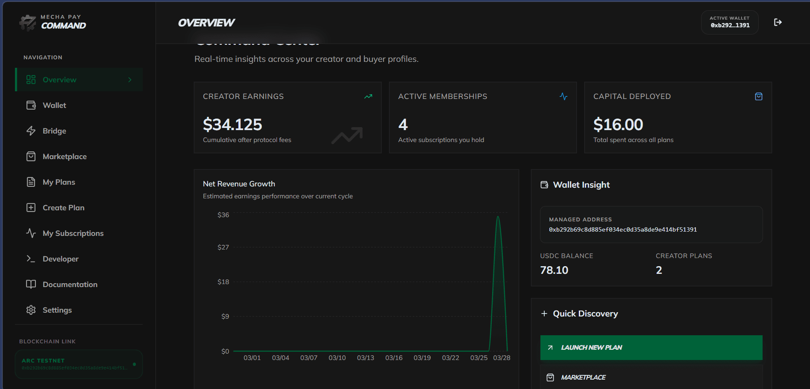
Task: Click the USDC balance 78.10
Action: click(x=554, y=270)
